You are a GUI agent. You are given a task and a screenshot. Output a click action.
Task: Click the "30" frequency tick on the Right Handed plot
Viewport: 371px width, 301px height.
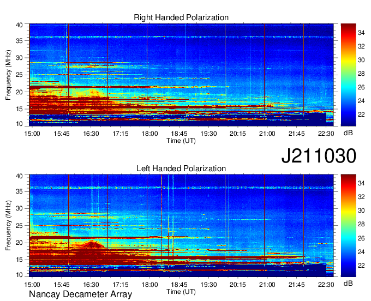point(19,58)
